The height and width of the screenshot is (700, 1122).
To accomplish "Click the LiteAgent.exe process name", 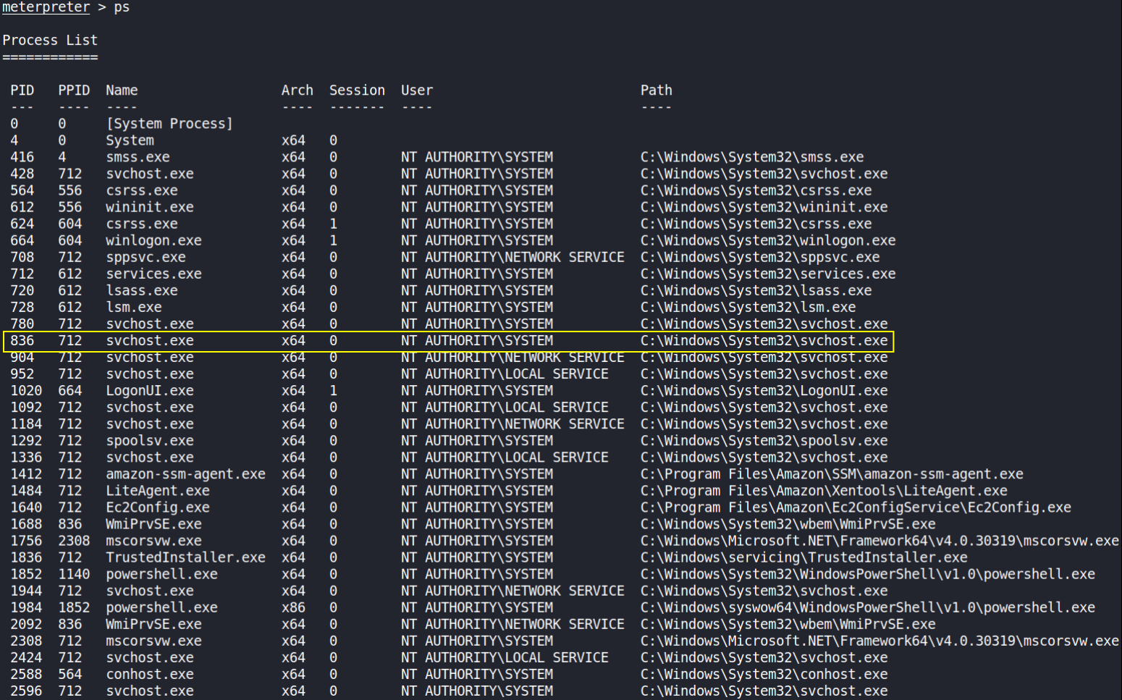I will coord(158,491).
